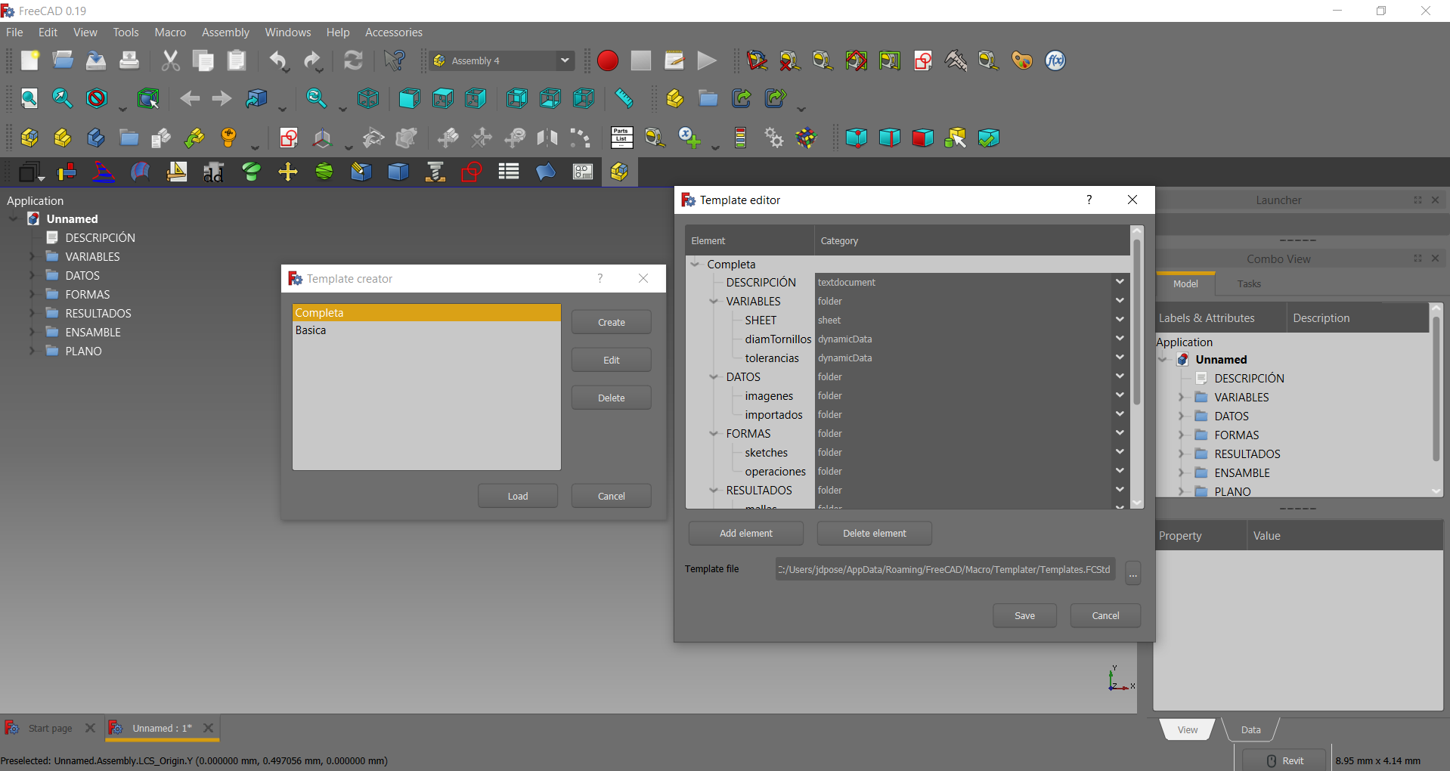Select the Completa template in list
The width and height of the screenshot is (1450, 771).
click(426, 313)
